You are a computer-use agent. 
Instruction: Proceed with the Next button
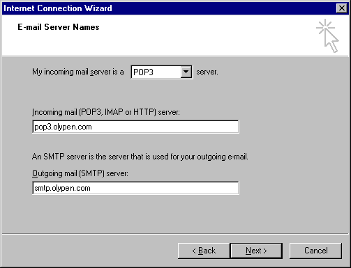[x=256, y=251]
